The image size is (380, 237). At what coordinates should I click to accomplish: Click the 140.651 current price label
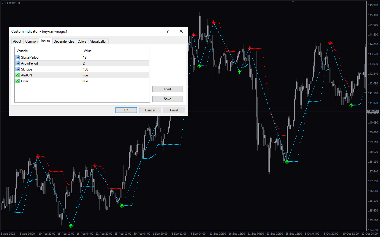(373, 112)
